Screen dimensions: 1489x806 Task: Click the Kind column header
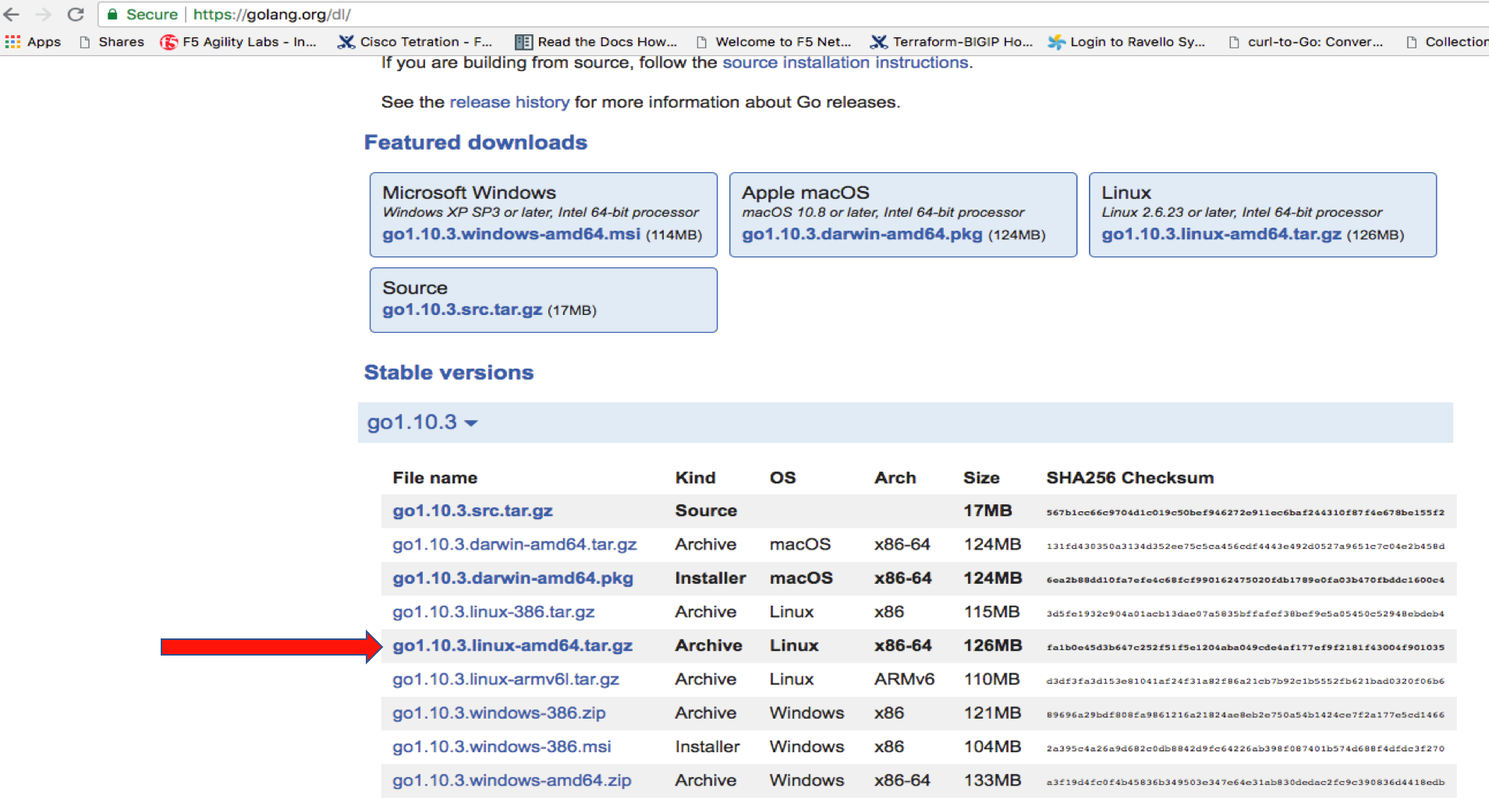point(695,478)
